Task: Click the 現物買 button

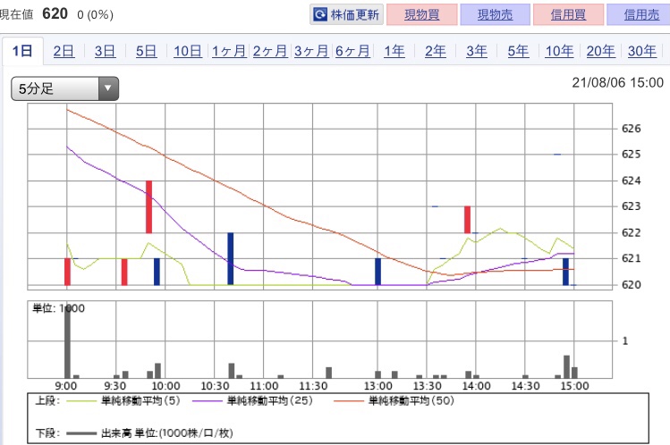Action: tap(421, 15)
